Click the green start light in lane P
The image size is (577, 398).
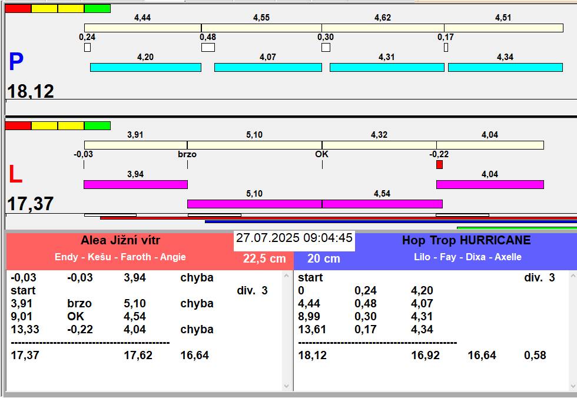[x=98, y=8]
